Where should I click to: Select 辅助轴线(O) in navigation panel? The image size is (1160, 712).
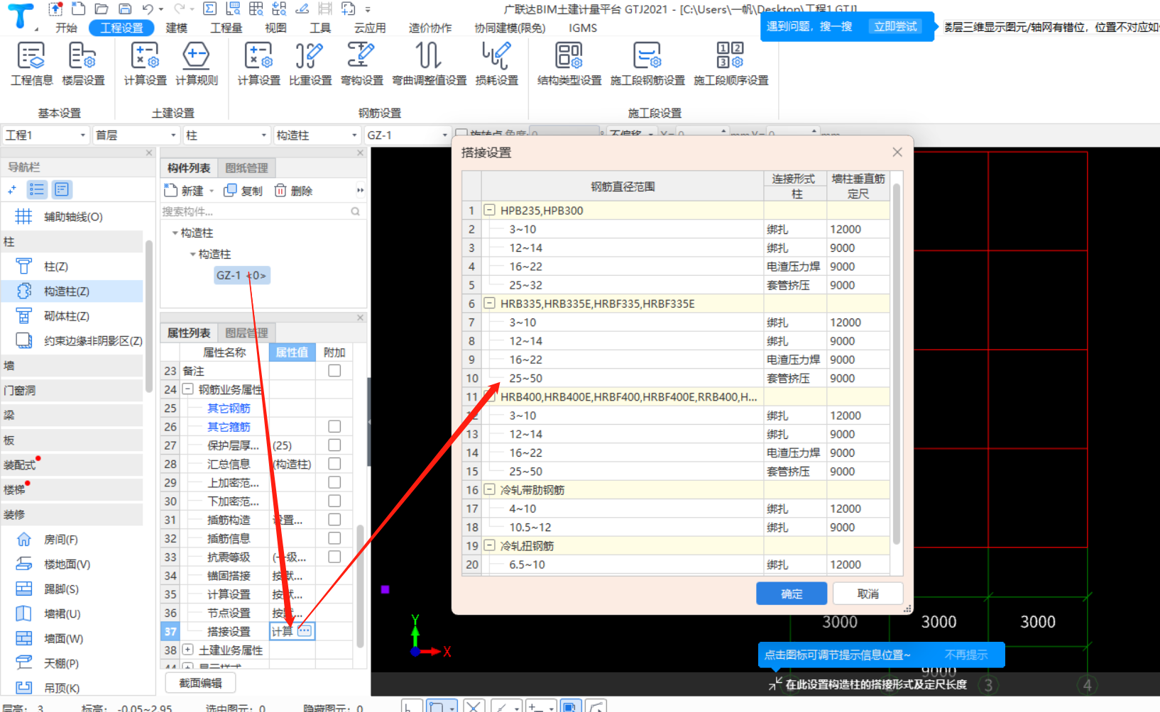pos(73,216)
